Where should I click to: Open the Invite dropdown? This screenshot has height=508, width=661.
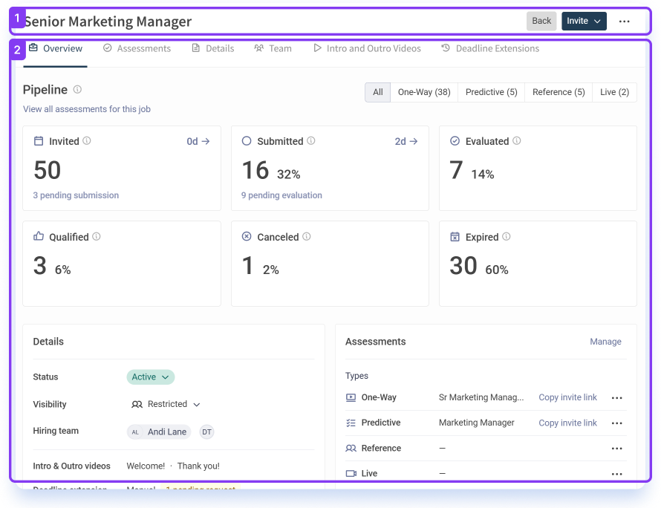click(x=584, y=21)
